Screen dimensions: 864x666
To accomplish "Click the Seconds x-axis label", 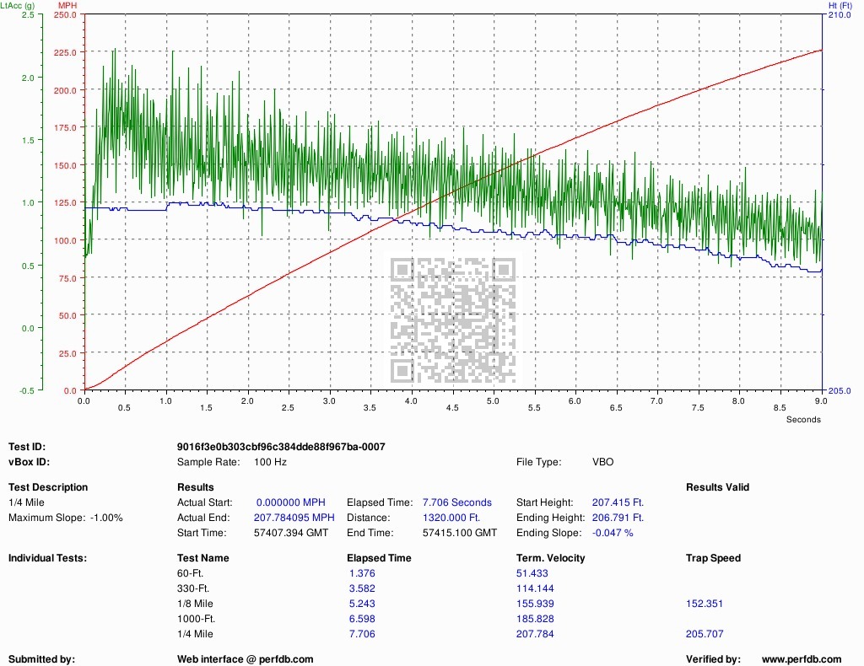I will pyautogui.click(x=802, y=419).
